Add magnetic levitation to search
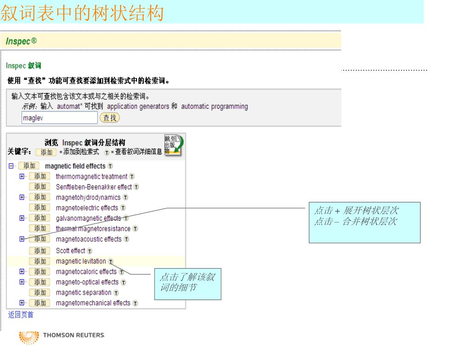The height and width of the screenshot is (353, 471). 40,261
